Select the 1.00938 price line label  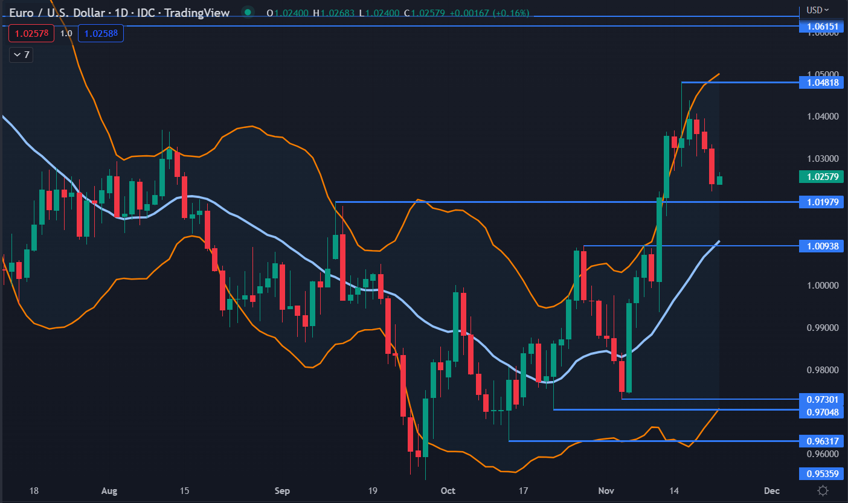click(821, 246)
